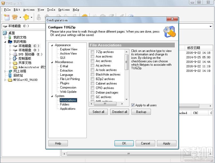Viewport: 215px width, 163px height.
Task: Select the 控制面板 control panel icon
Action: (x=15, y=59)
